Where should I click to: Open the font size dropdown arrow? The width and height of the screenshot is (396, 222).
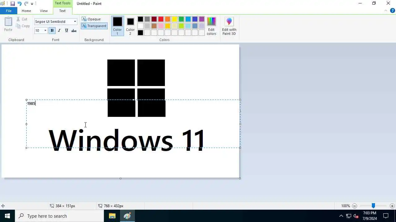[45, 31]
